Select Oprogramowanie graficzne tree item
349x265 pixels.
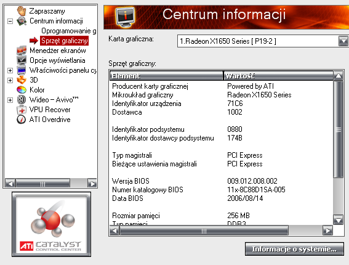click(x=69, y=31)
